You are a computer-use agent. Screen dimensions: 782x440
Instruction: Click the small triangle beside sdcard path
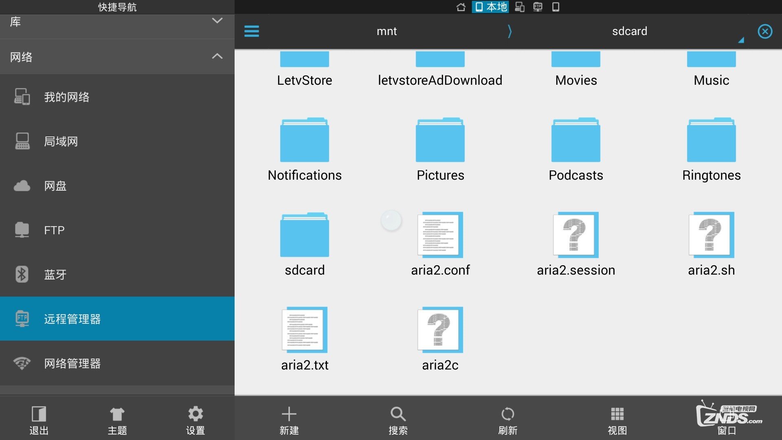coord(741,40)
